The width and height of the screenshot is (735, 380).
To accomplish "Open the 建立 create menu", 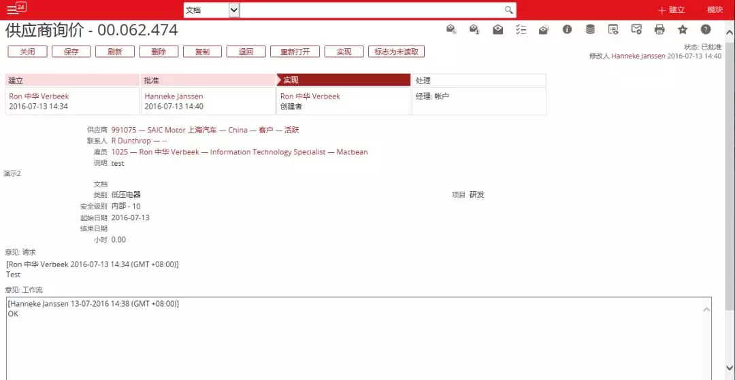I will point(671,10).
